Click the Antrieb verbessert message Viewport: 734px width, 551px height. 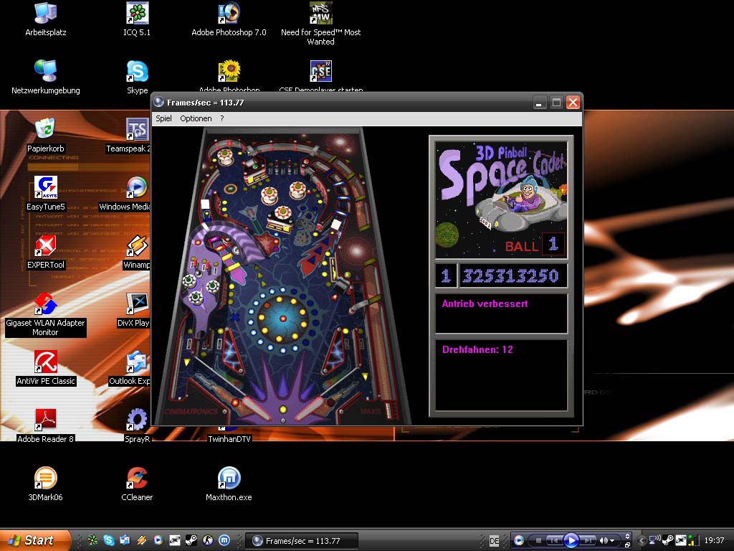[485, 303]
